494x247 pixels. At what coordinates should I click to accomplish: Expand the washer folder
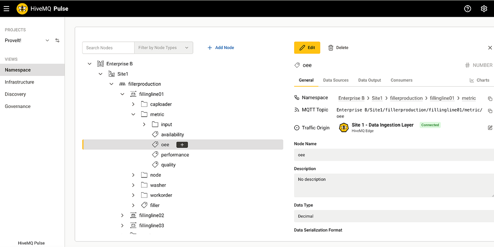coord(133,185)
